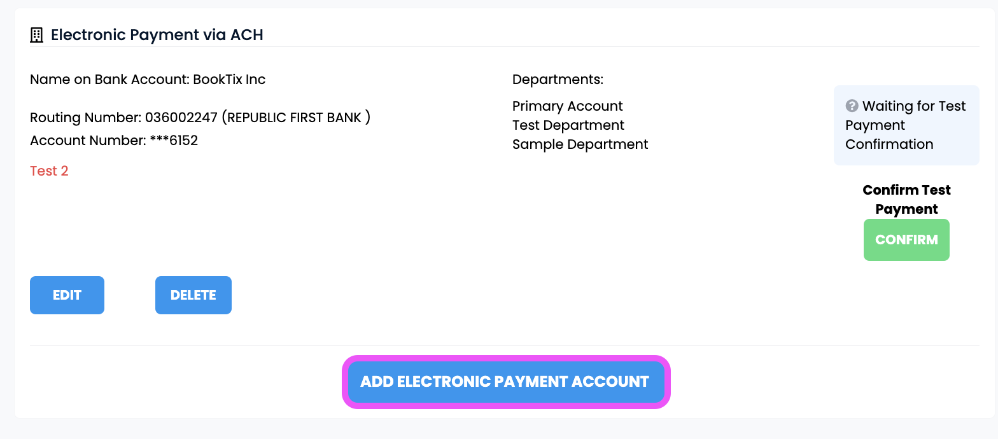Screen dimensions: 998x439
Task: Click ADD ELECTRONIC PAYMENT ACCOUNT button
Action: [x=506, y=382]
